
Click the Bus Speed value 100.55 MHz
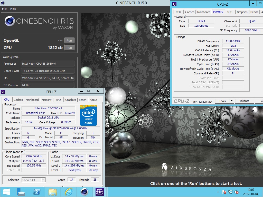[x=34, y=165]
